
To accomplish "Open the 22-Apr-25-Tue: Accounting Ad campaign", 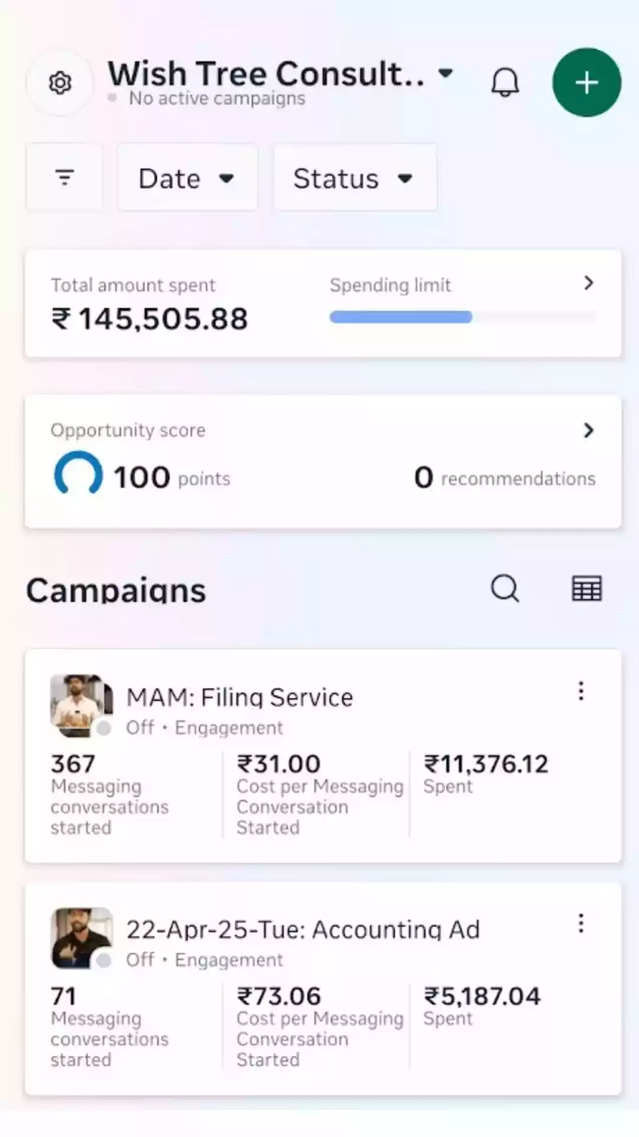I will (x=302, y=930).
